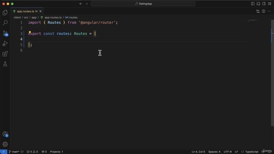Split the editor to the right

tap(264, 12)
